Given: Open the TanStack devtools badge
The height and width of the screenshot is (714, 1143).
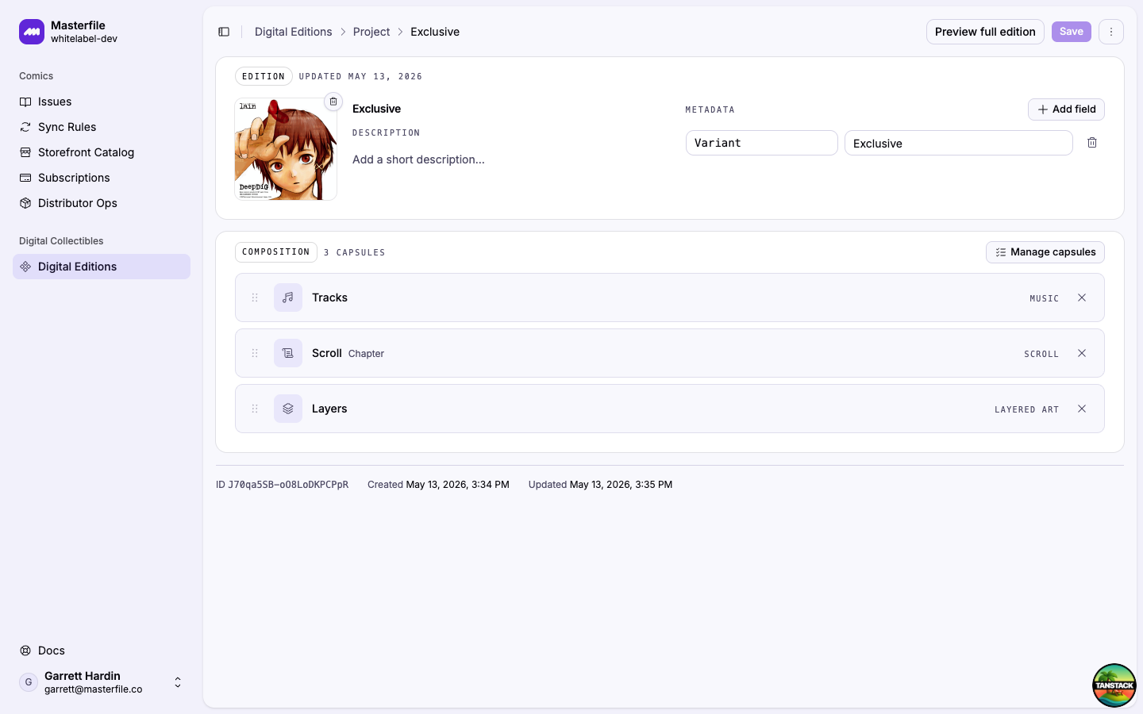Looking at the screenshot, I should click(1114, 685).
